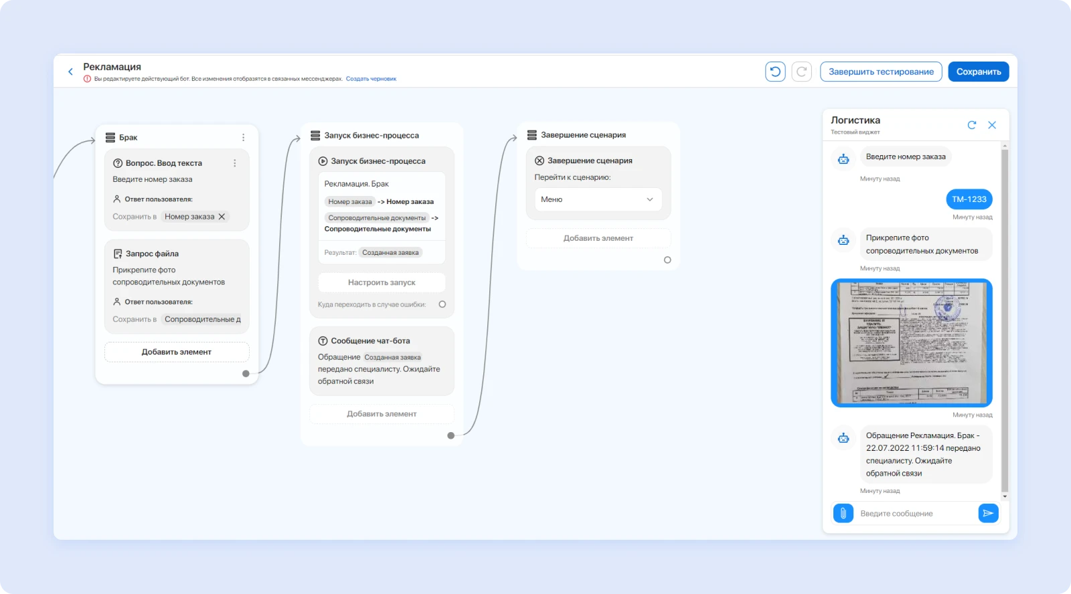This screenshot has width=1071, height=594.
Task: Click the Брак block output connector dot
Action: 246,374
